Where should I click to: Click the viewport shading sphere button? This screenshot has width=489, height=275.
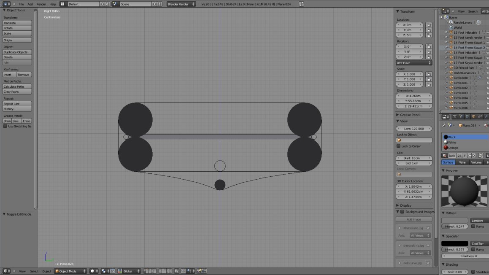[93, 271]
